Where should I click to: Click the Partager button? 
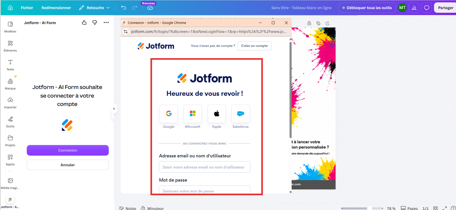pyautogui.click(x=446, y=8)
